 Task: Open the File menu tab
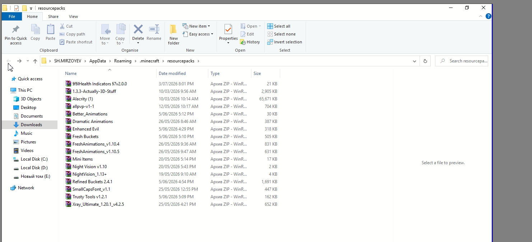pos(12,16)
